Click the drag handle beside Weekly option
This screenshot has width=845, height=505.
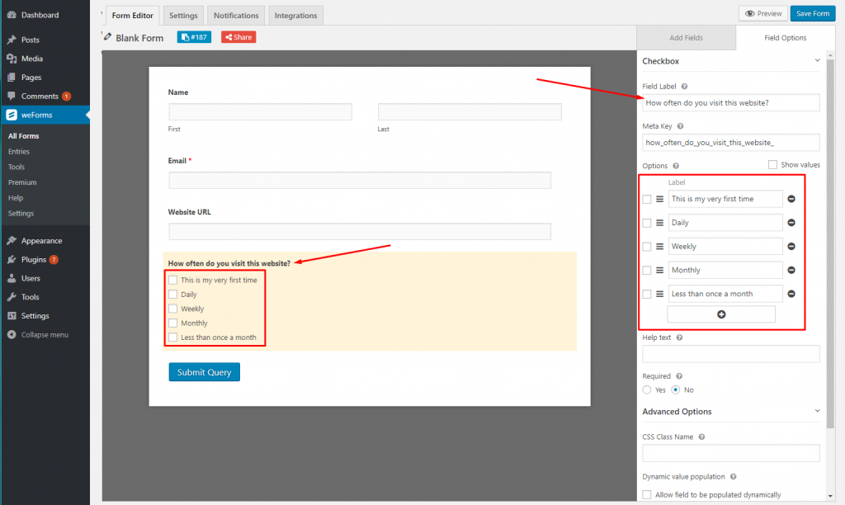point(658,246)
